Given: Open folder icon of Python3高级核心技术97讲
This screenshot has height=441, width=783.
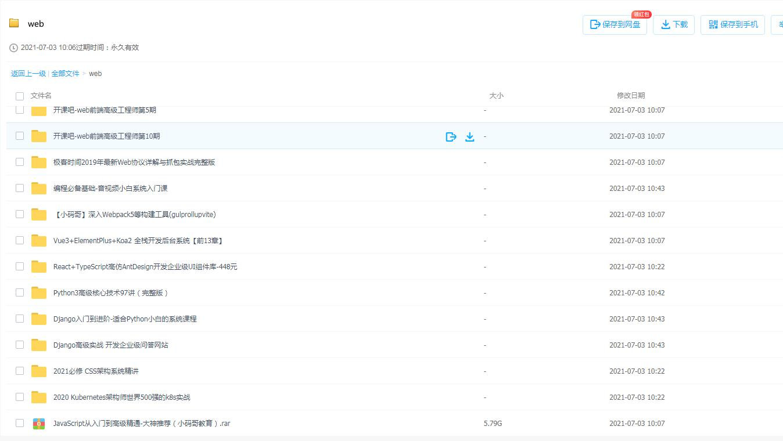Looking at the screenshot, I should (x=39, y=292).
